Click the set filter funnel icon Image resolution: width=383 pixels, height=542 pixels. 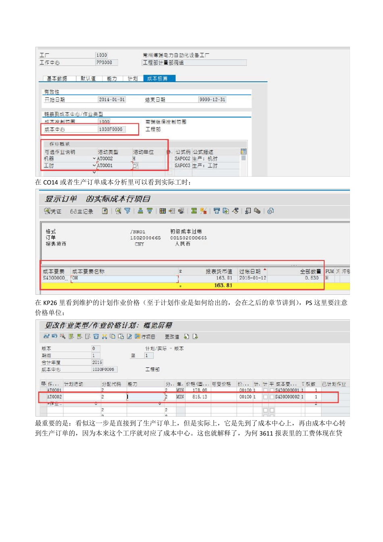(127, 211)
